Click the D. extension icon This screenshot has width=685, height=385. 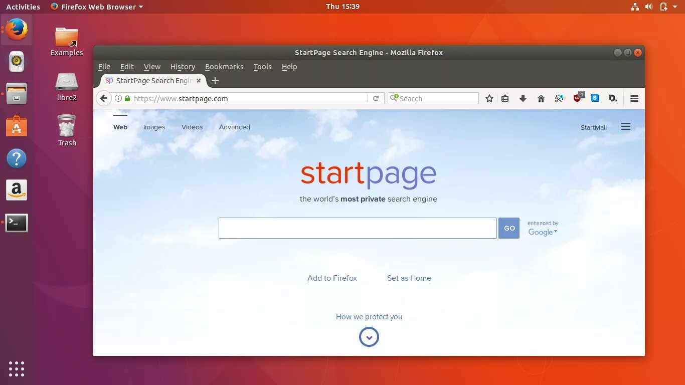pyautogui.click(x=613, y=98)
